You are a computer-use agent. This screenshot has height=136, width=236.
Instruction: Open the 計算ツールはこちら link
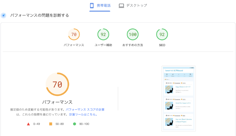(83, 114)
